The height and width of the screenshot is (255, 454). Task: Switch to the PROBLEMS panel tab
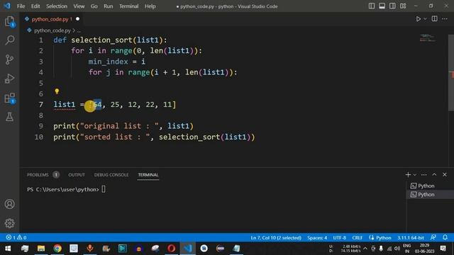click(x=38, y=175)
